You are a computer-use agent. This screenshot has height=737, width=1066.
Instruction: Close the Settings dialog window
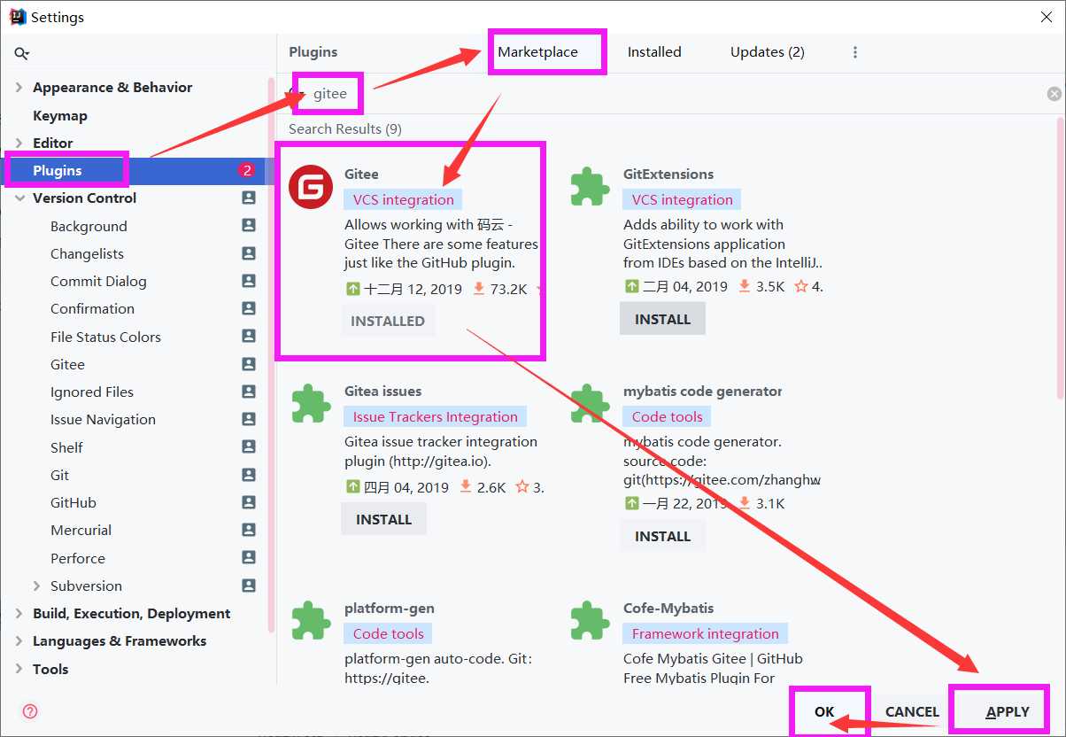[x=1047, y=16]
